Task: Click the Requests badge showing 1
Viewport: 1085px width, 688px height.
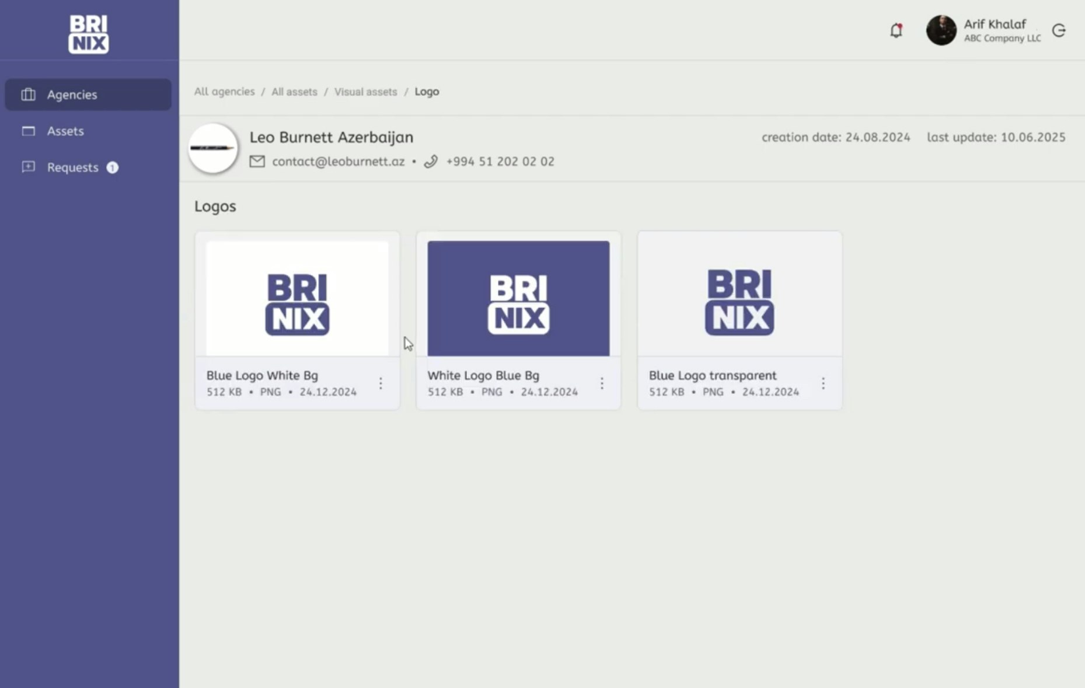Action: pos(112,167)
